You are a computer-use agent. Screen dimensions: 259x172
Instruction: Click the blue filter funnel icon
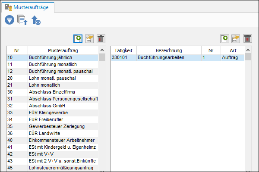click(x=9, y=20)
